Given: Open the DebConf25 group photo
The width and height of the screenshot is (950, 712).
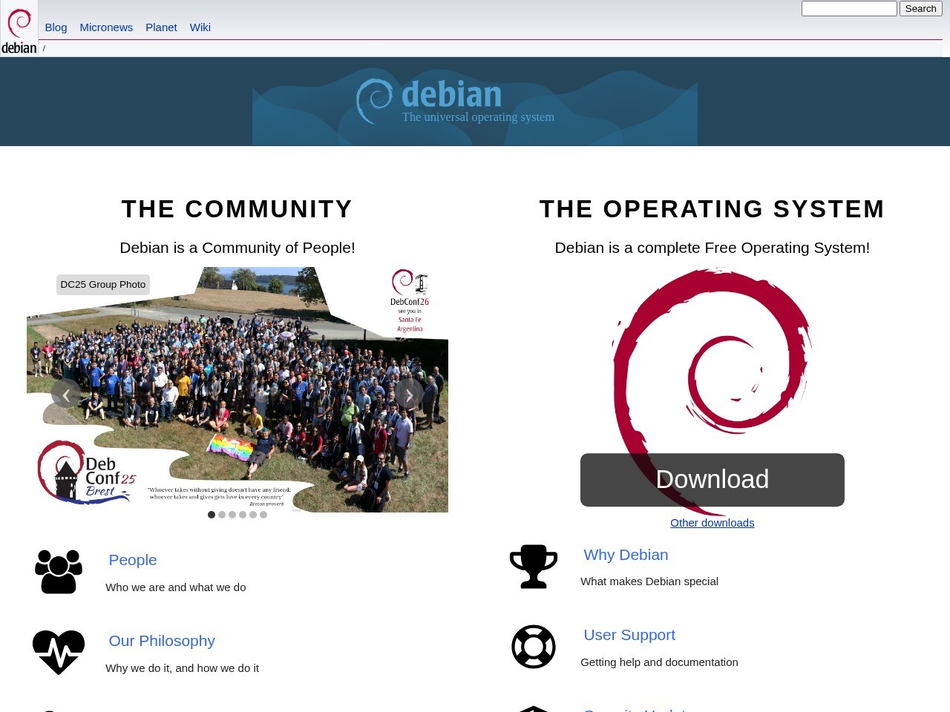Looking at the screenshot, I should (x=237, y=389).
